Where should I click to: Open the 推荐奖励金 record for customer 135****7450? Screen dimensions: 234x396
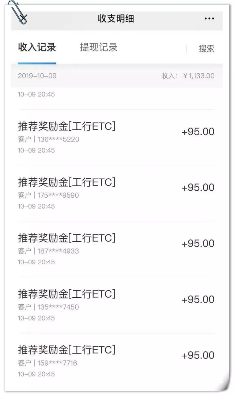tap(67, 294)
